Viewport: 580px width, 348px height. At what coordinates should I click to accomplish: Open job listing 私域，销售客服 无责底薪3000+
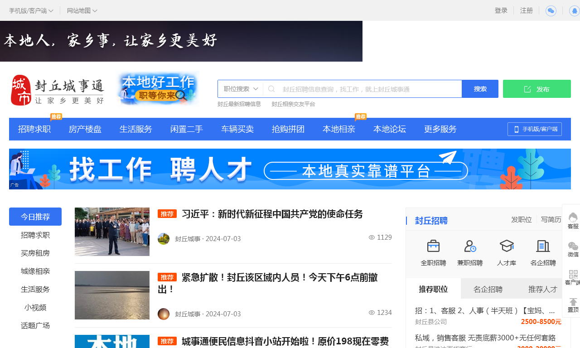point(485,338)
